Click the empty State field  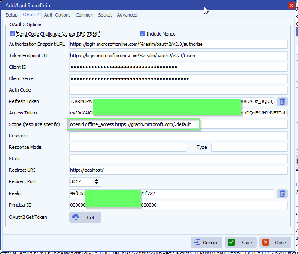(x=178, y=159)
